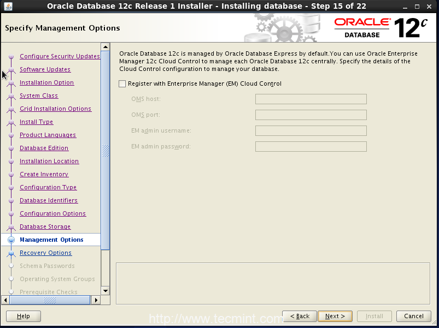Minimize the installer window
The height and width of the screenshot is (328, 439).
click(x=405, y=7)
